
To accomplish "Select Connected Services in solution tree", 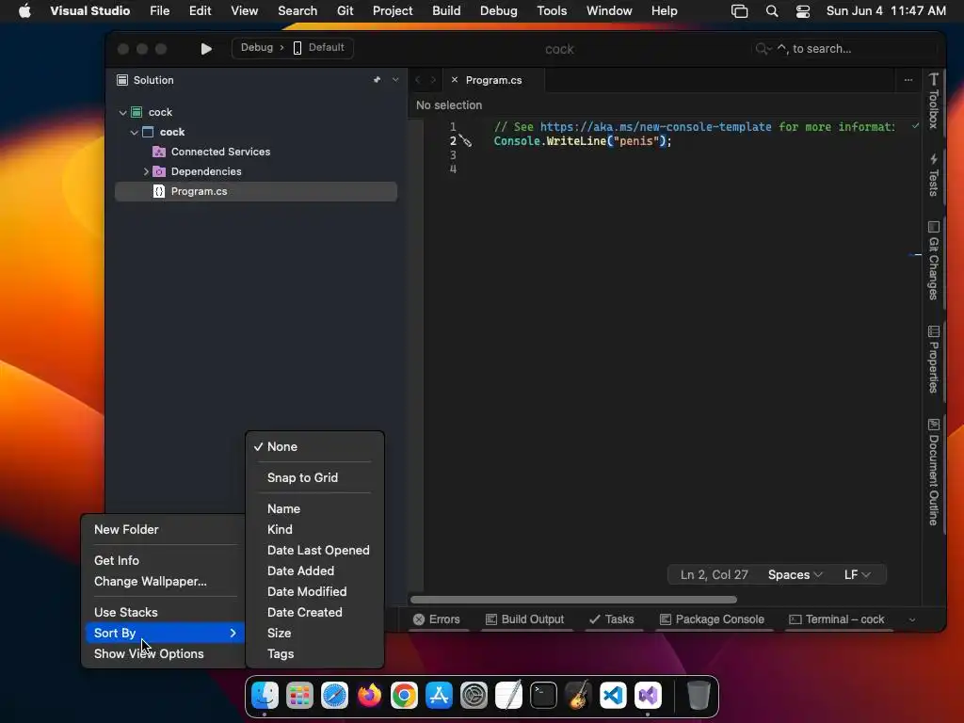I will tap(220, 152).
